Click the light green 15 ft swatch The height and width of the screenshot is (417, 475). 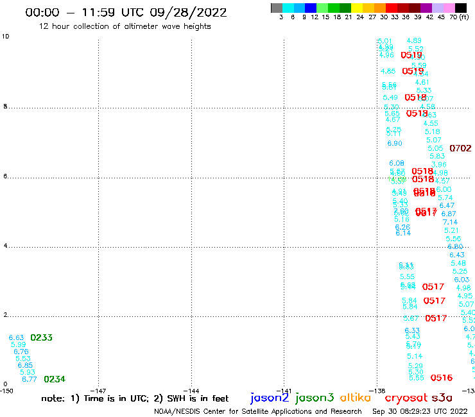pos(322,8)
